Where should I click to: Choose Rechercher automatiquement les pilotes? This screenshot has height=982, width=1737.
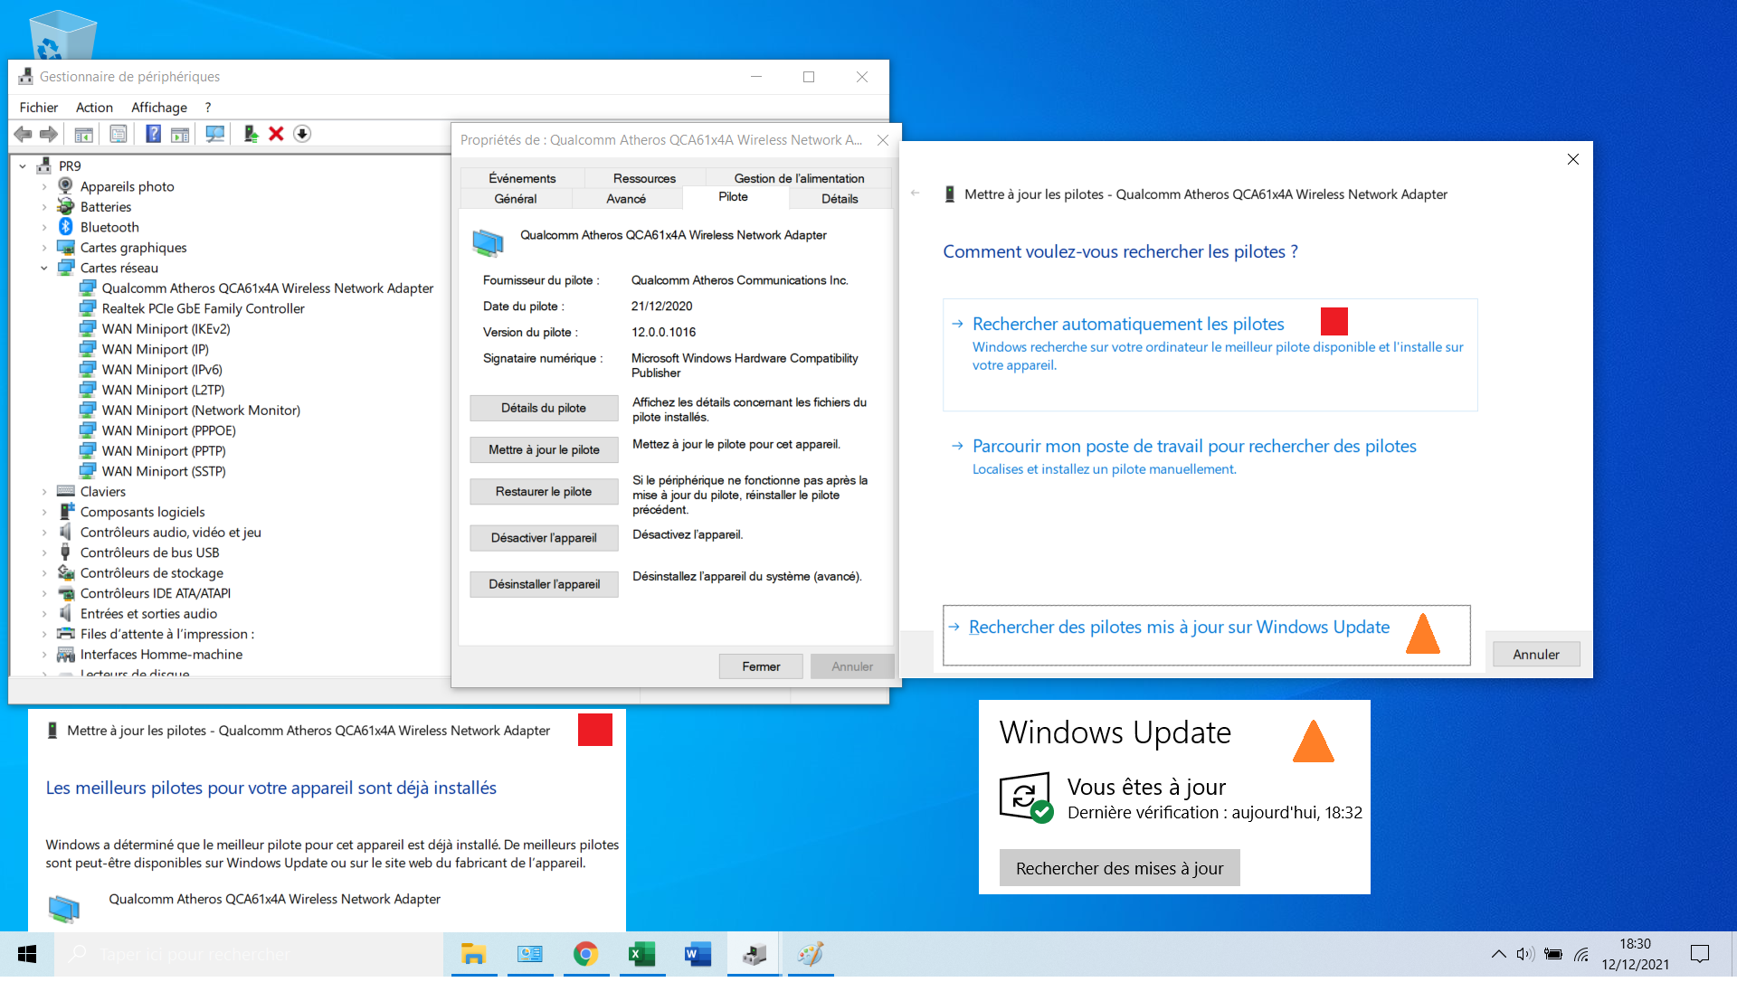[1210, 355]
